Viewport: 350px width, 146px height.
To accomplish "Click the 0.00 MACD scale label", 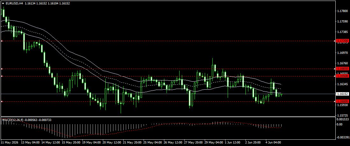I will point(340,124).
